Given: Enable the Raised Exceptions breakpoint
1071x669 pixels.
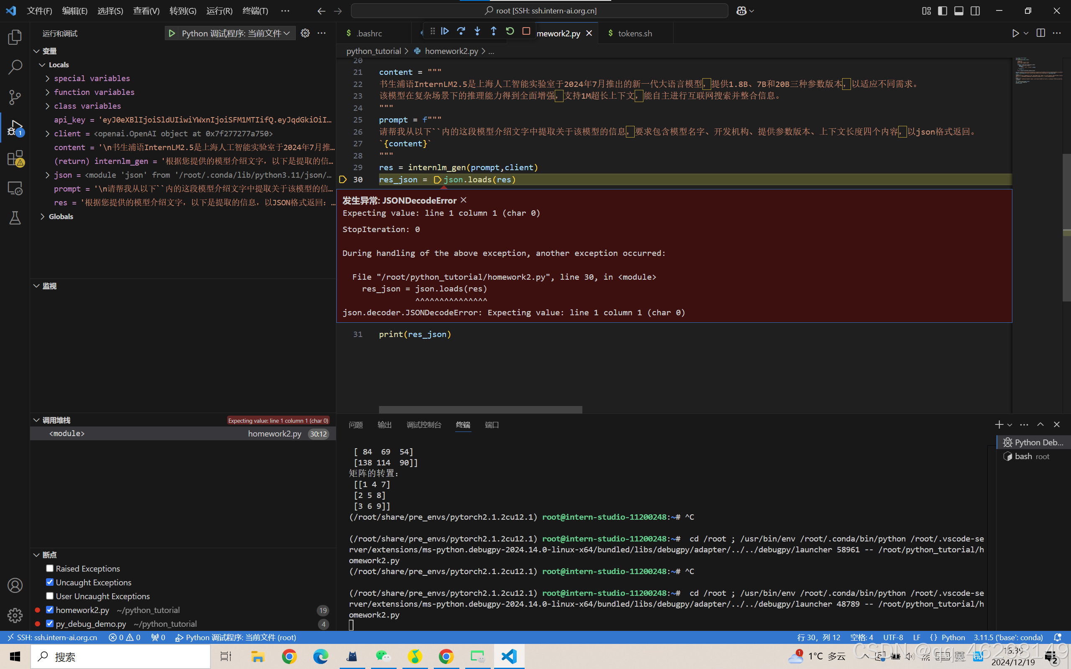Looking at the screenshot, I should tap(49, 569).
